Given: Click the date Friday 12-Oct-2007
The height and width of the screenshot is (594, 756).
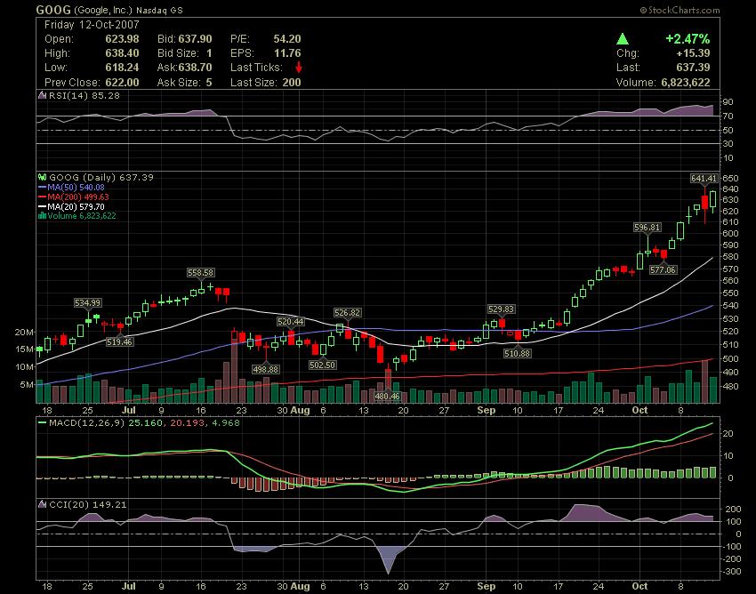Looking at the screenshot, I should point(92,25).
